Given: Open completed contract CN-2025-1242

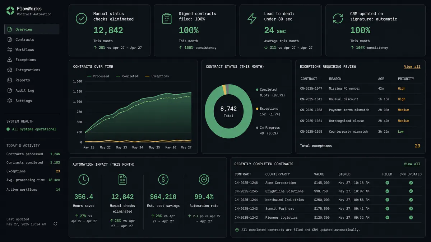Looking at the screenshot, I should pyautogui.click(x=246, y=218).
